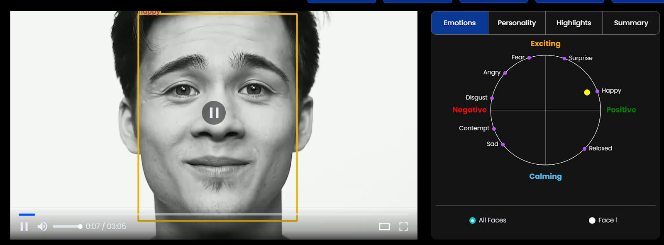This screenshot has width=664, height=245.
Task: Click the 0:07 / 03:05 time display
Action: [x=106, y=226]
